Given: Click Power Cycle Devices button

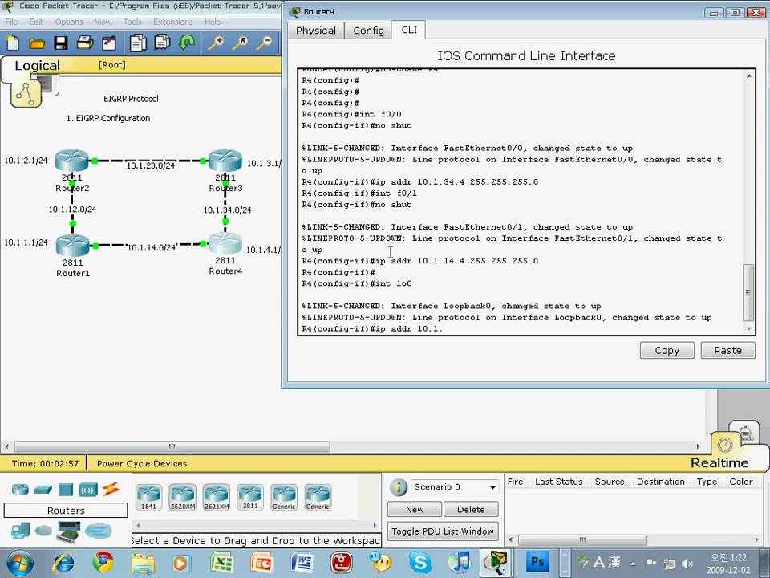Looking at the screenshot, I should point(141,463).
